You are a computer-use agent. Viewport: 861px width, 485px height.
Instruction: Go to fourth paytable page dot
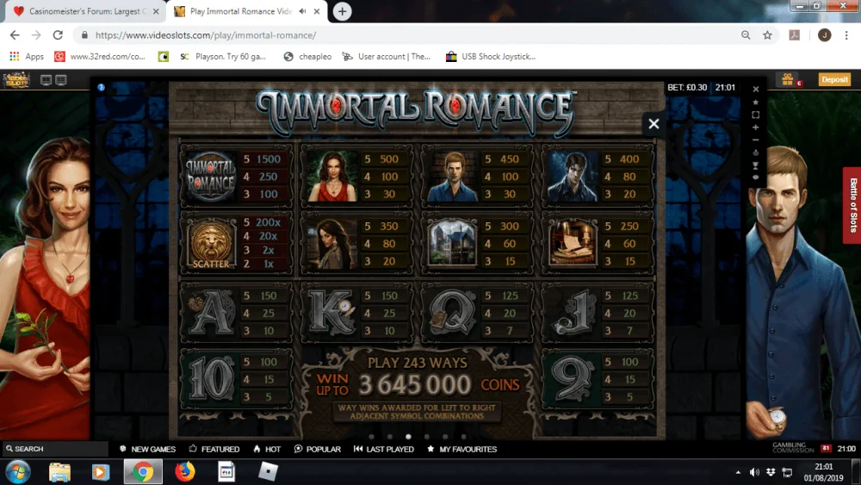(427, 437)
